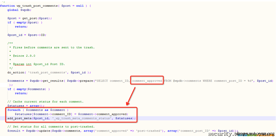Viewport: 276px width, 138px height.
Task: Click the do_action 'trash_post_comments' line
Action: (49, 73)
